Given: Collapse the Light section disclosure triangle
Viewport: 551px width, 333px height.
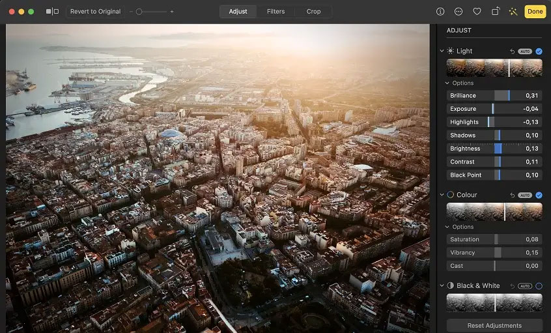Looking at the screenshot, I should click(442, 51).
